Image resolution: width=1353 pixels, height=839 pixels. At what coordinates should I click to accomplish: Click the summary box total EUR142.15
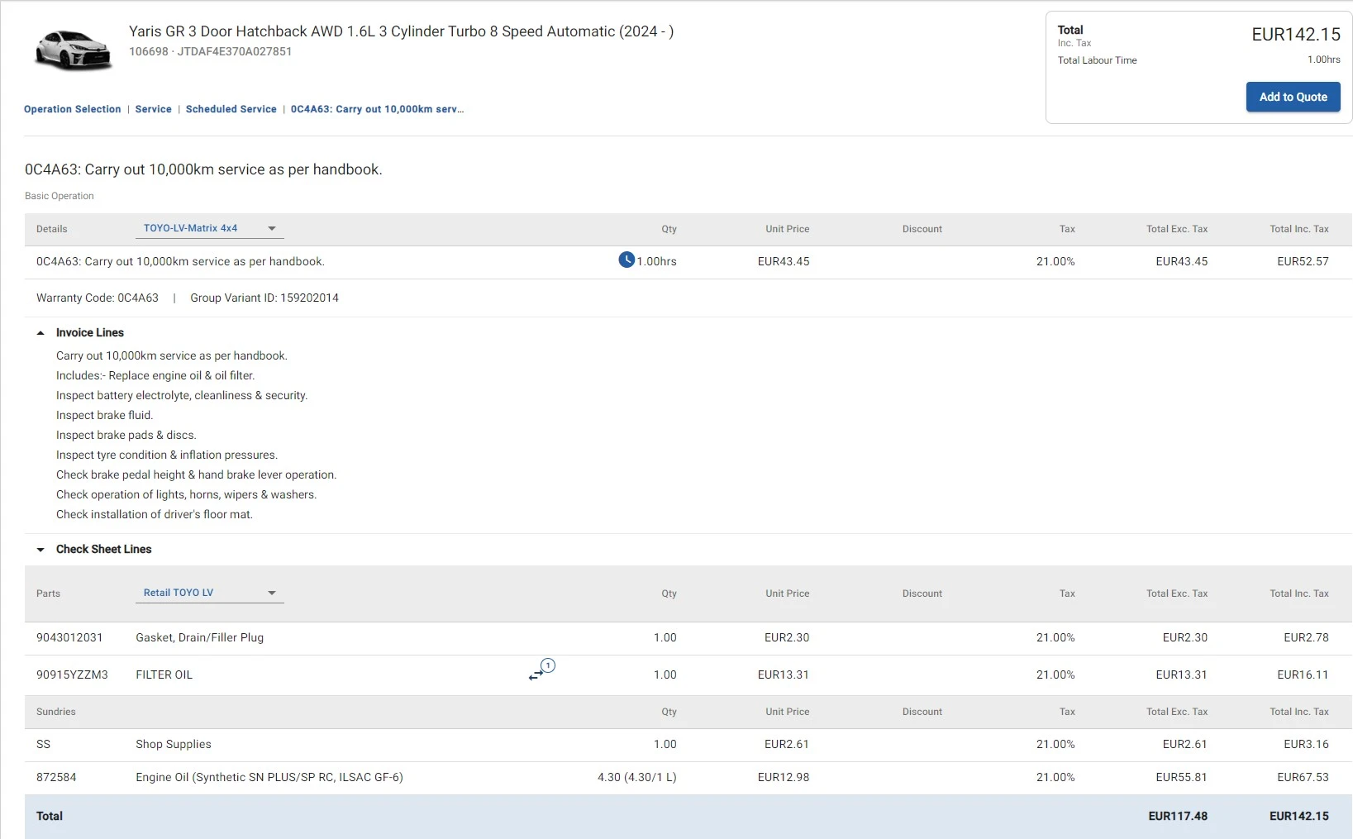pos(1296,34)
